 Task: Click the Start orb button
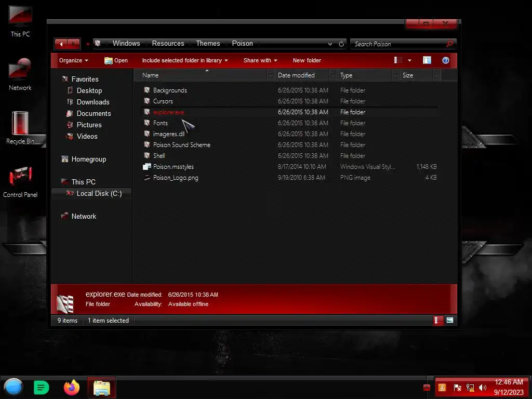pos(13,387)
